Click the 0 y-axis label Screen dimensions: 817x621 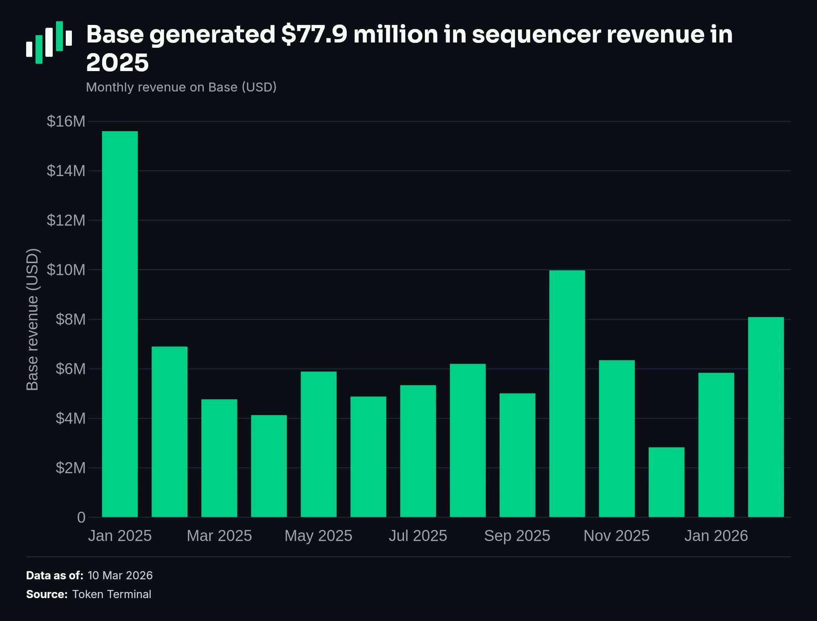81,517
